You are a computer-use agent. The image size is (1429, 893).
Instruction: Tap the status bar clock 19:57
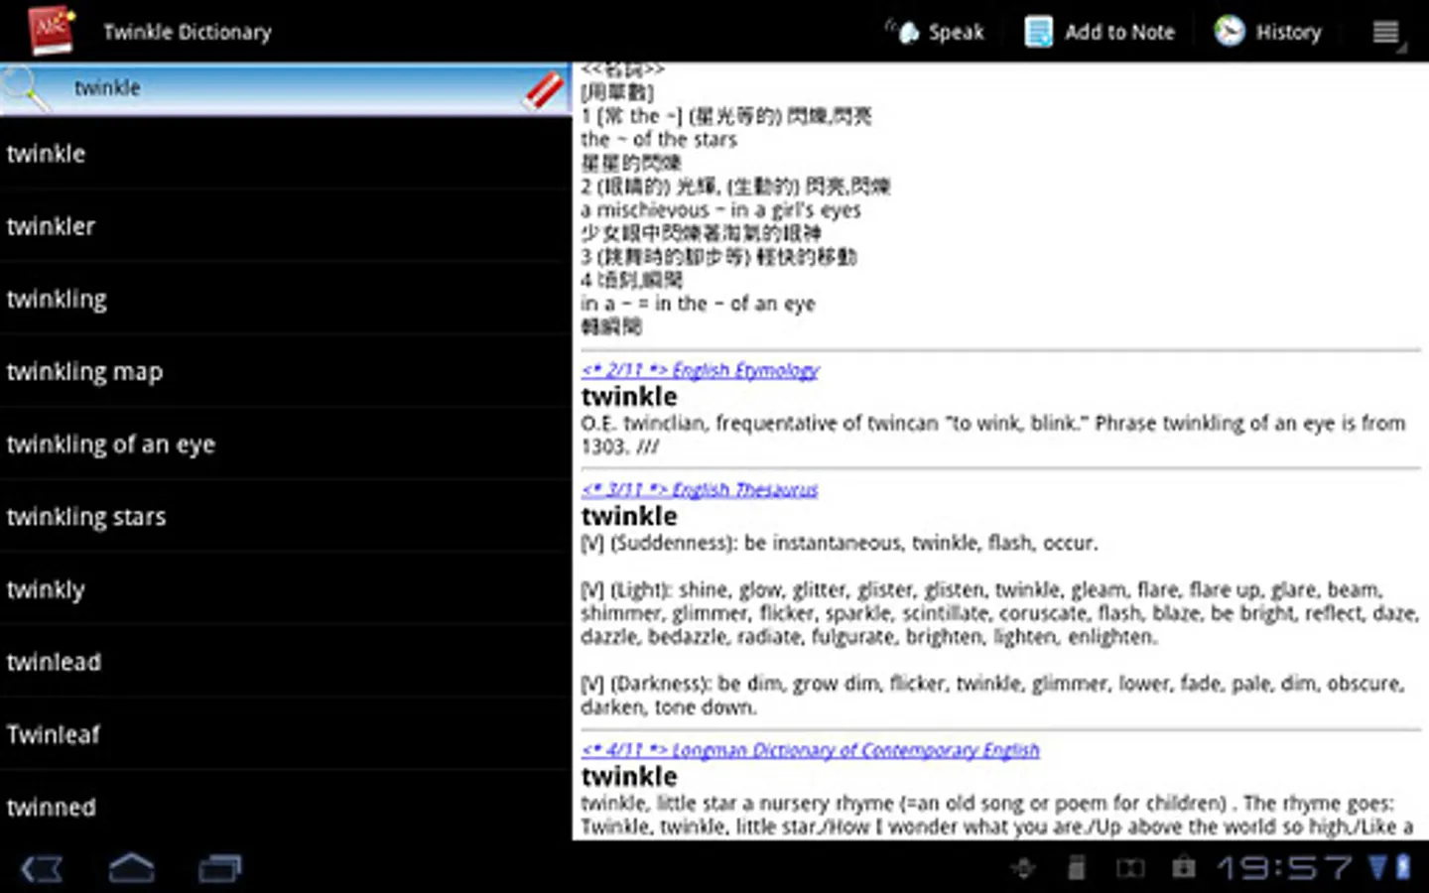click(1284, 868)
